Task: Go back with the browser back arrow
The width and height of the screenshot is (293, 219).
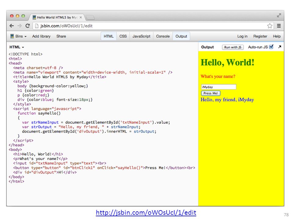Action: pos(12,26)
